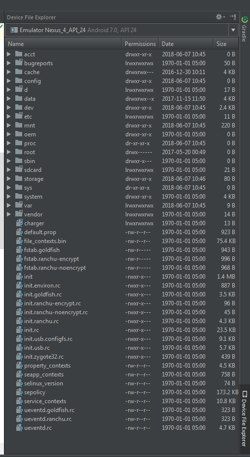Click the sdcard symlink folder icon
The image size is (250, 457).
coord(19,169)
